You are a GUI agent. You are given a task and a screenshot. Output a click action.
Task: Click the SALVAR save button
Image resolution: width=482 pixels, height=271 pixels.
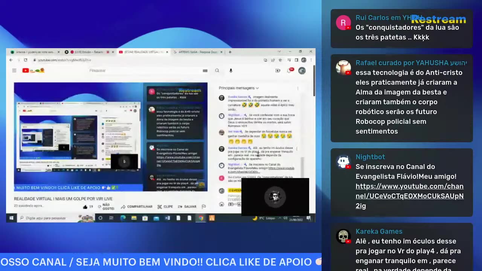(187, 207)
